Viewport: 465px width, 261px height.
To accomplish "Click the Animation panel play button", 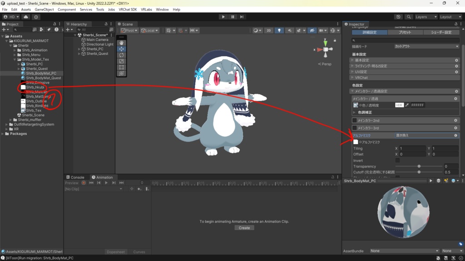I will [106, 183].
